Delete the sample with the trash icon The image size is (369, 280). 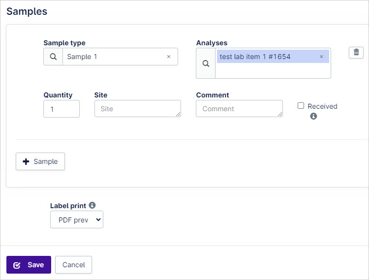[x=356, y=52]
